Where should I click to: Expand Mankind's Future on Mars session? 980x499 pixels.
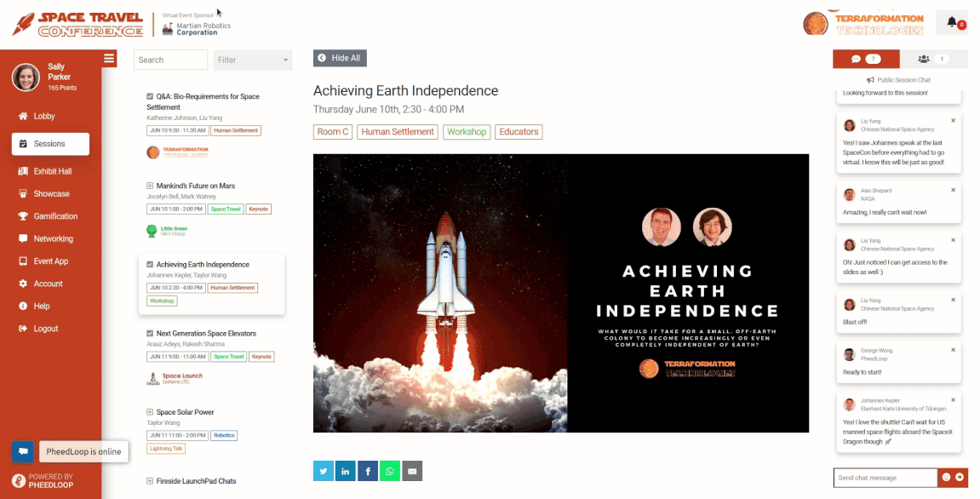150,186
